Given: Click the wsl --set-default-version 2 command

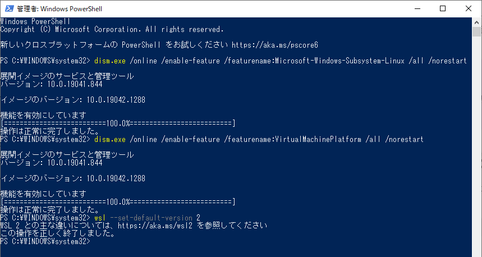Looking at the screenshot, I should pyautogui.click(x=147, y=218).
